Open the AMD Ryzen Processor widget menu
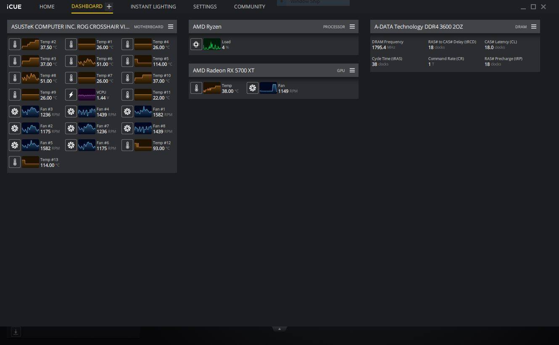Viewport: 559px width, 345px height. tap(352, 27)
